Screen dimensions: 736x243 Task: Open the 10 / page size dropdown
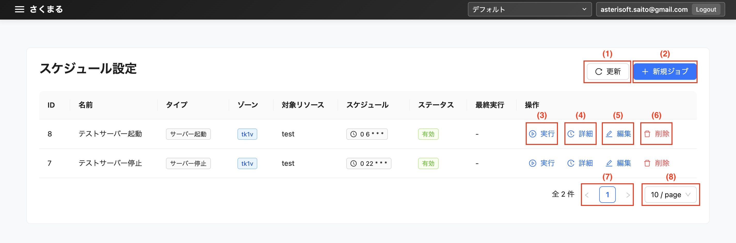670,195
